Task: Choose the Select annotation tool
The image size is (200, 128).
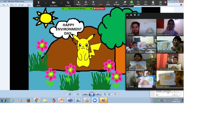Action: 86,3
